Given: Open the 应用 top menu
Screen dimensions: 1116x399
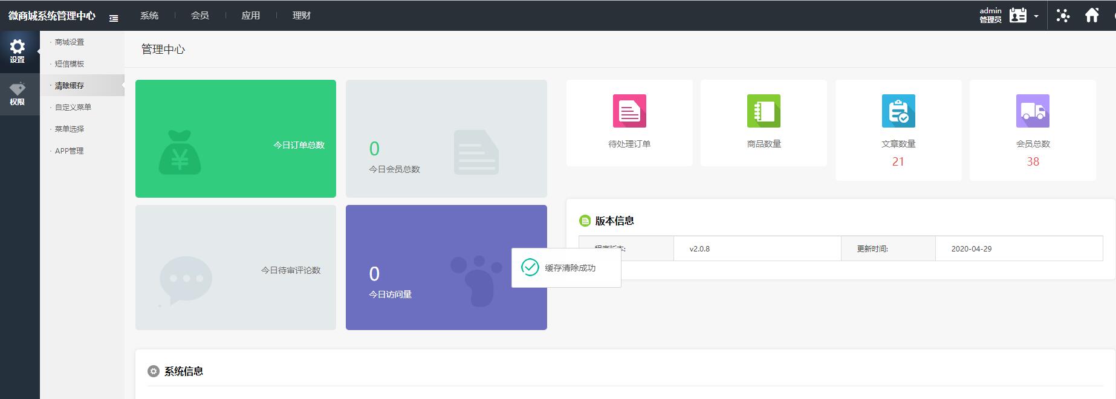Looking at the screenshot, I should coord(251,16).
